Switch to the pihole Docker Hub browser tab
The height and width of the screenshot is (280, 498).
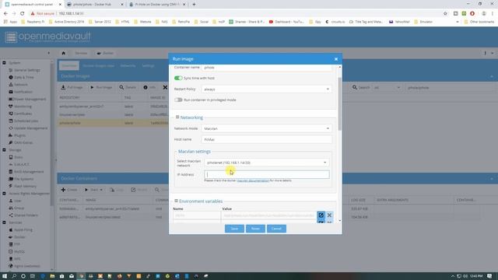tap(95, 5)
